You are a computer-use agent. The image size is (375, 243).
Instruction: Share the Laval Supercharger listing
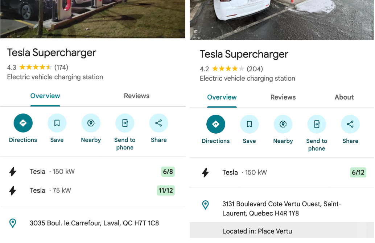tap(158, 123)
